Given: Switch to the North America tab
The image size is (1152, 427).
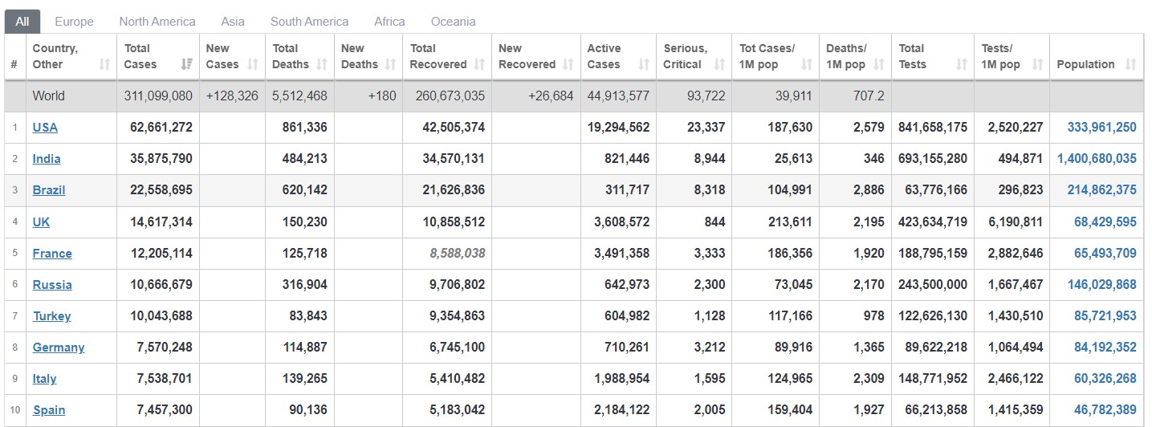Looking at the screenshot, I should point(157,22).
